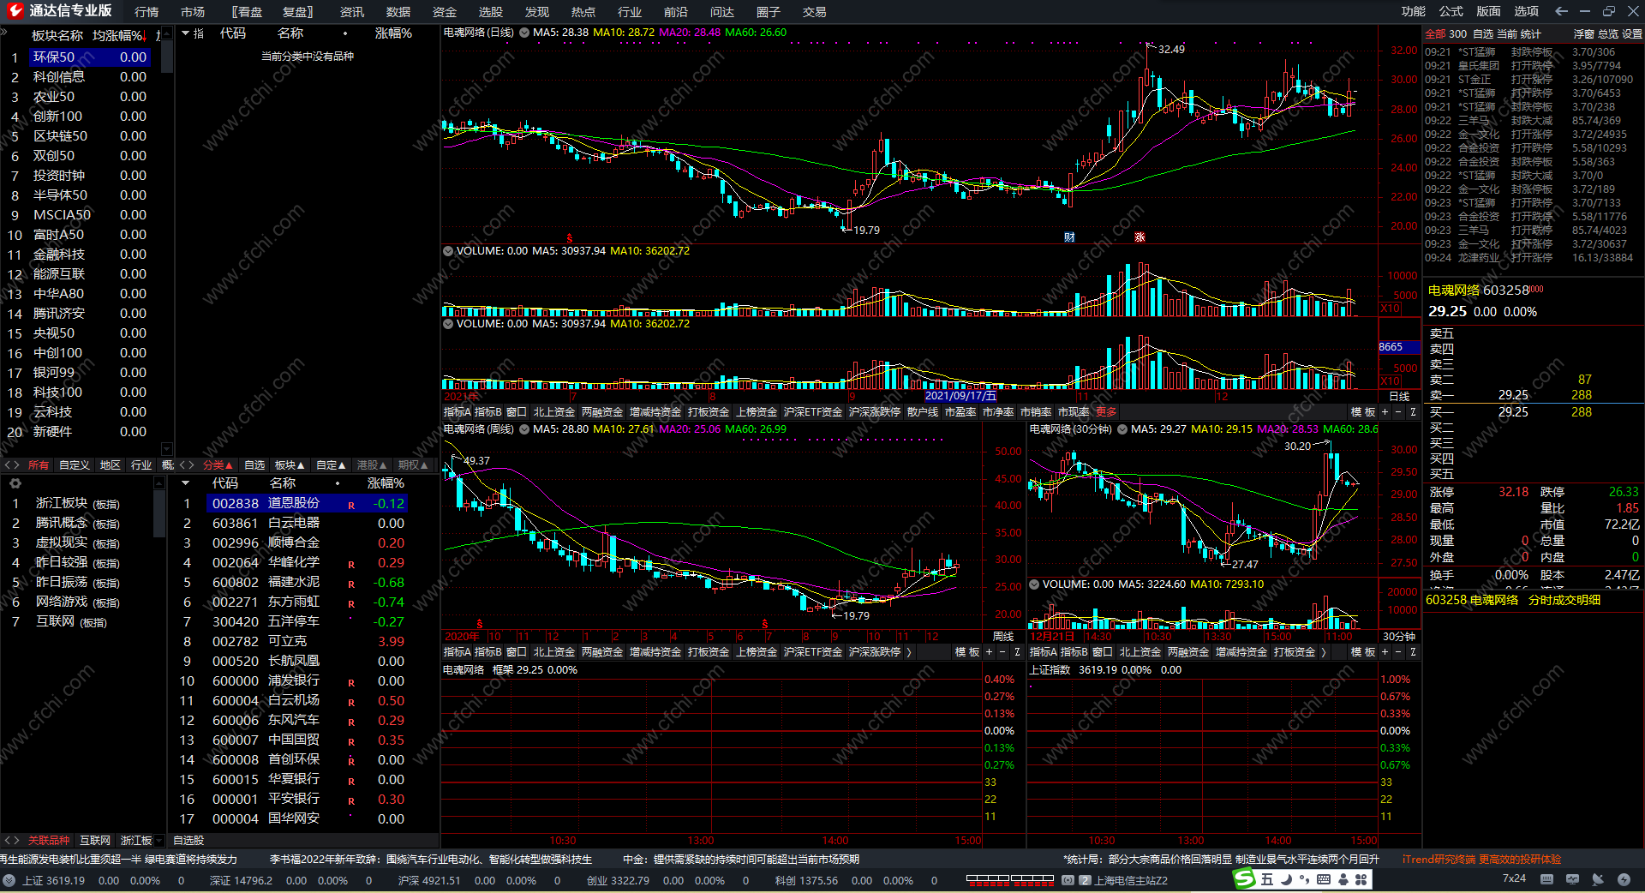The image size is (1645, 893).
Task: Open the 资讯 menu
Action: [352, 12]
